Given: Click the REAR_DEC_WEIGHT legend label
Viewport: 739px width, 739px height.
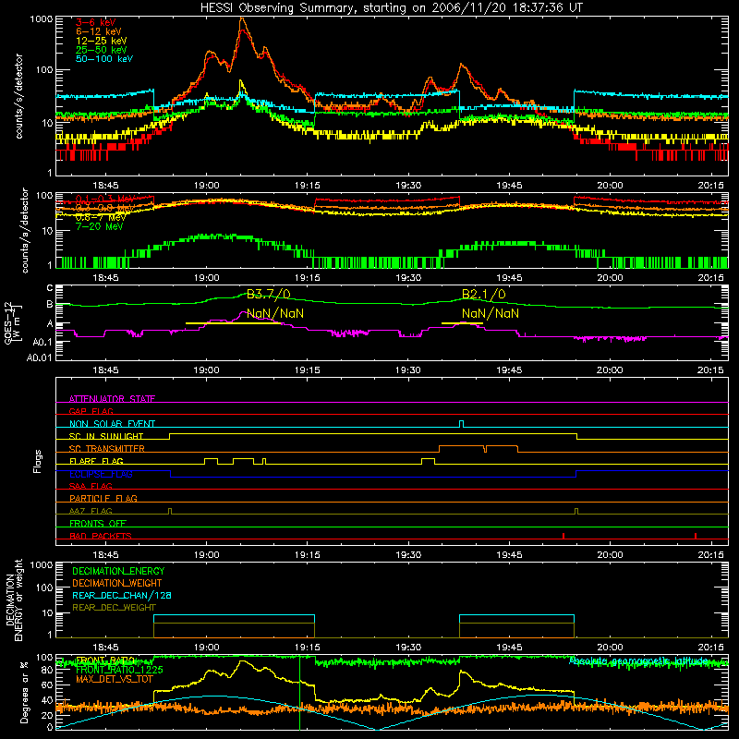Looking at the screenshot, I should (114, 608).
